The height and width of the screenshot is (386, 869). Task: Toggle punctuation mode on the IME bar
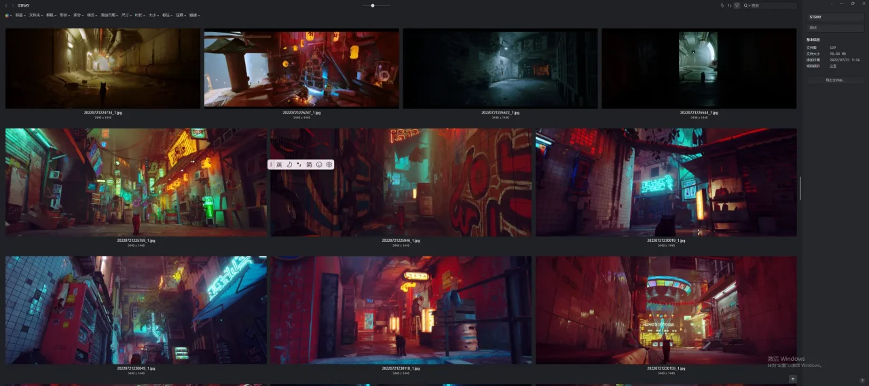(x=299, y=164)
